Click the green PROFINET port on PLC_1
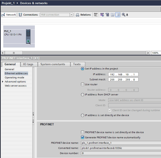This screenshot has width=161, height=158. tap(28, 41)
